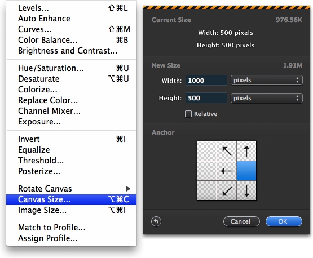Click the Height input field
Screen dimensions: 313x258
coord(206,98)
